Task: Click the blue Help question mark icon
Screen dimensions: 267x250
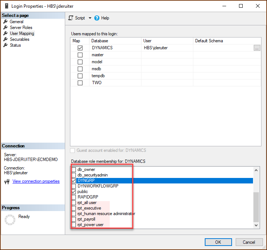Action: pyautogui.click(x=97, y=18)
